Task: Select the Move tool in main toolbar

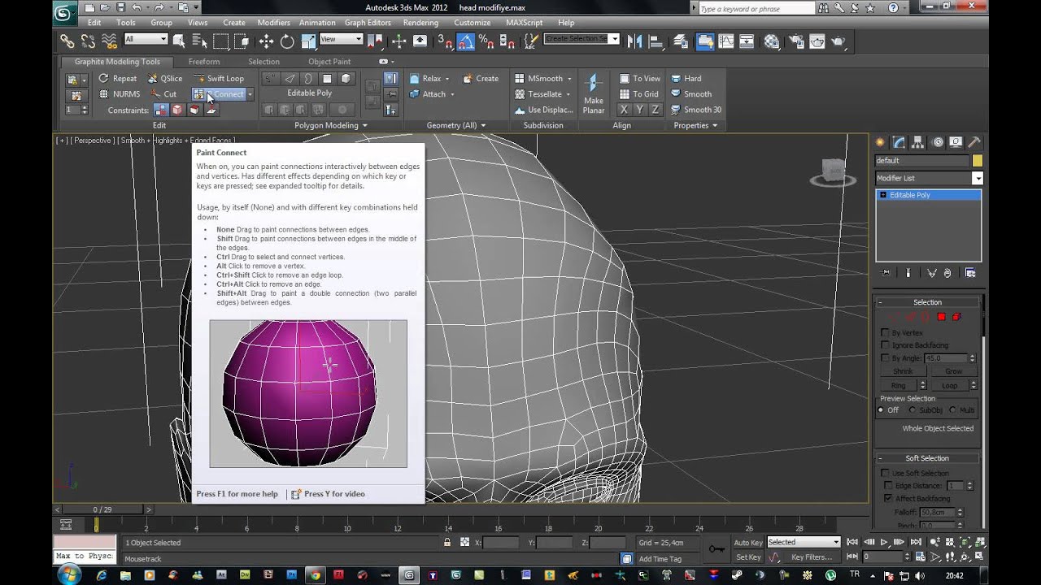Action: pyautogui.click(x=266, y=41)
